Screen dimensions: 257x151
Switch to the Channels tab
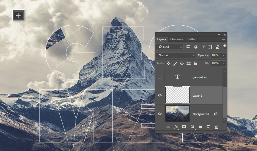coord(176,39)
